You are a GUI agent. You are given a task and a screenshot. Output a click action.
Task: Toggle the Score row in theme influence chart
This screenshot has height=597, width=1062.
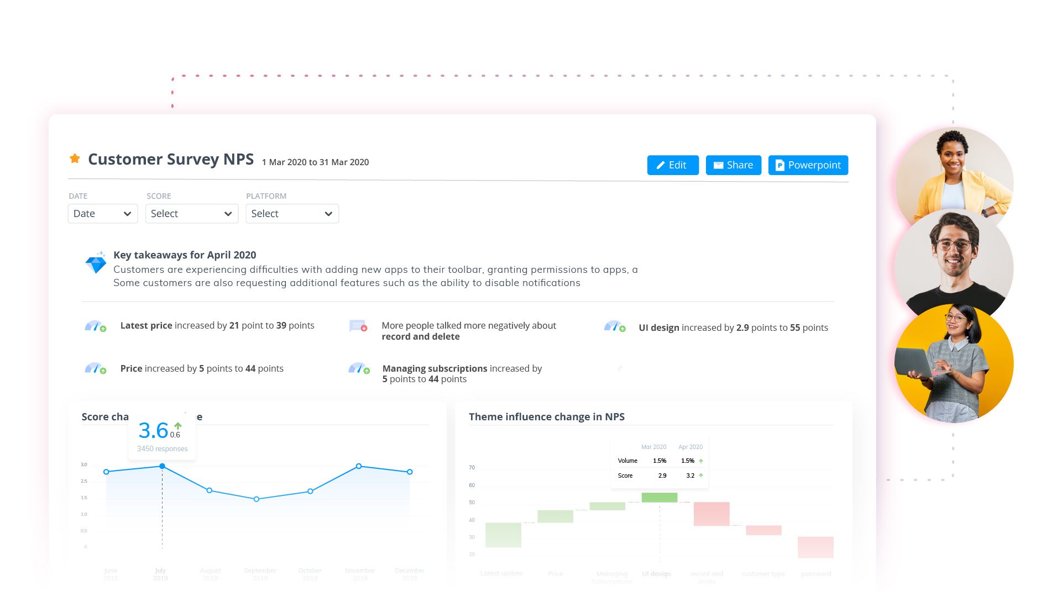coord(626,476)
